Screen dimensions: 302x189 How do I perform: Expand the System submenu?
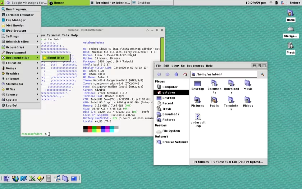pos(20,100)
